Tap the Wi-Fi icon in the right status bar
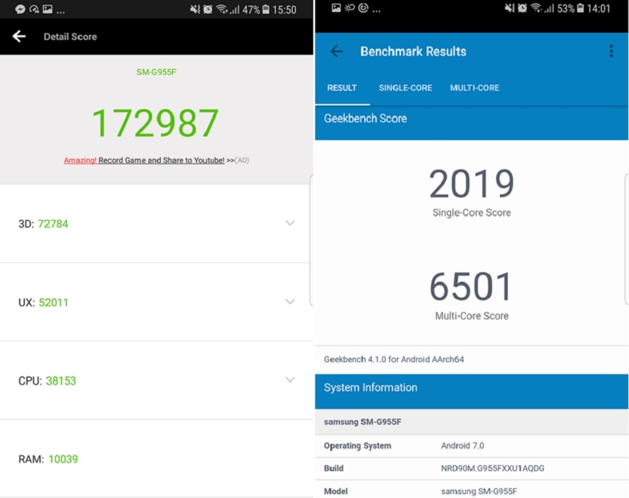The width and height of the screenshot is (629, 498). (x=536, y=8)
